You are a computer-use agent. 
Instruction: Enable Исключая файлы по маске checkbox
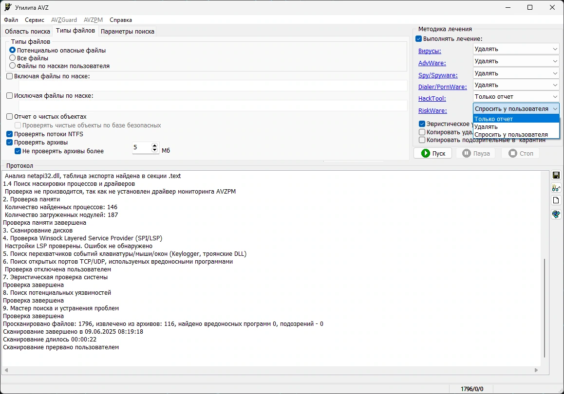coord(10,95)
